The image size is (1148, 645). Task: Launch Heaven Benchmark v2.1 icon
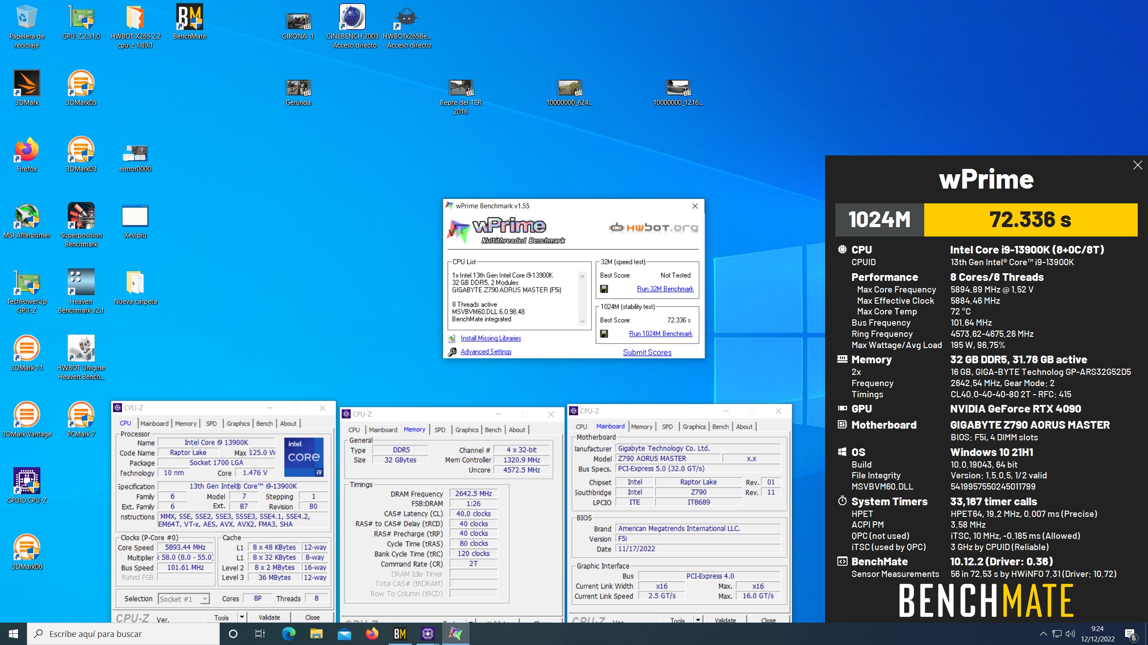(x=81, y=291)
